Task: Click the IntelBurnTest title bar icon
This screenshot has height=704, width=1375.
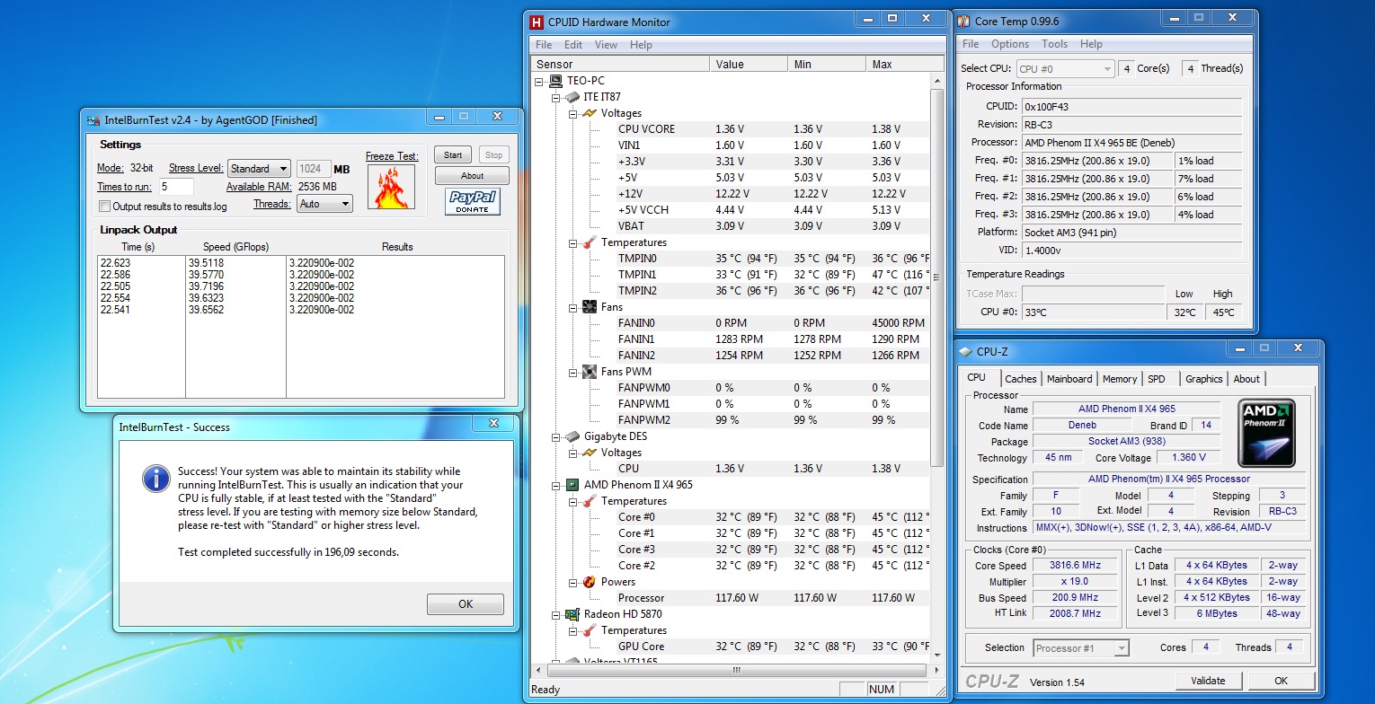Action: (93, 119)
